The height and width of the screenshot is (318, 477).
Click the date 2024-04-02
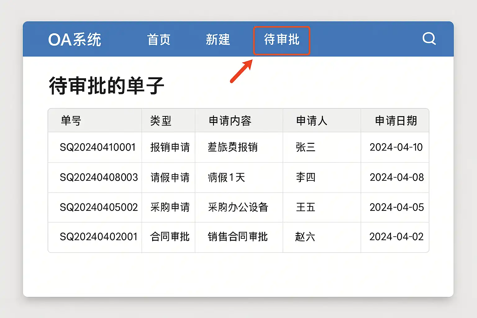[396, 237]
